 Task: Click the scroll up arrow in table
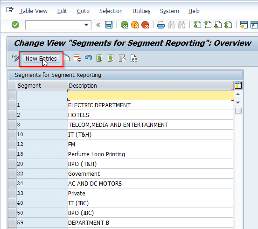tap(238, 94)
